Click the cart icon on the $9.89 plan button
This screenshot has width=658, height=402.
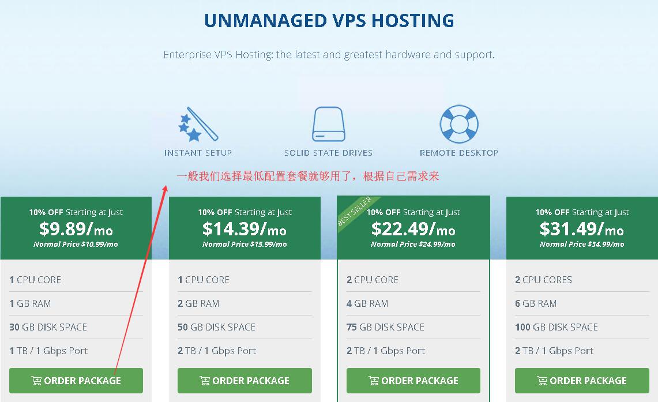[36, 380]
